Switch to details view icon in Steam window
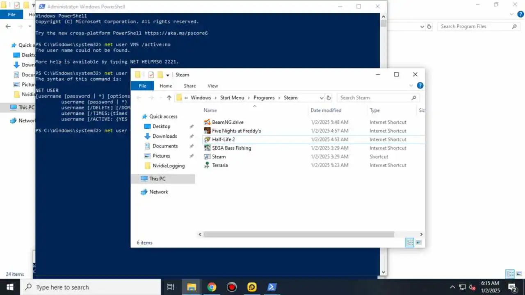525x295 pixels. point(409,243)
